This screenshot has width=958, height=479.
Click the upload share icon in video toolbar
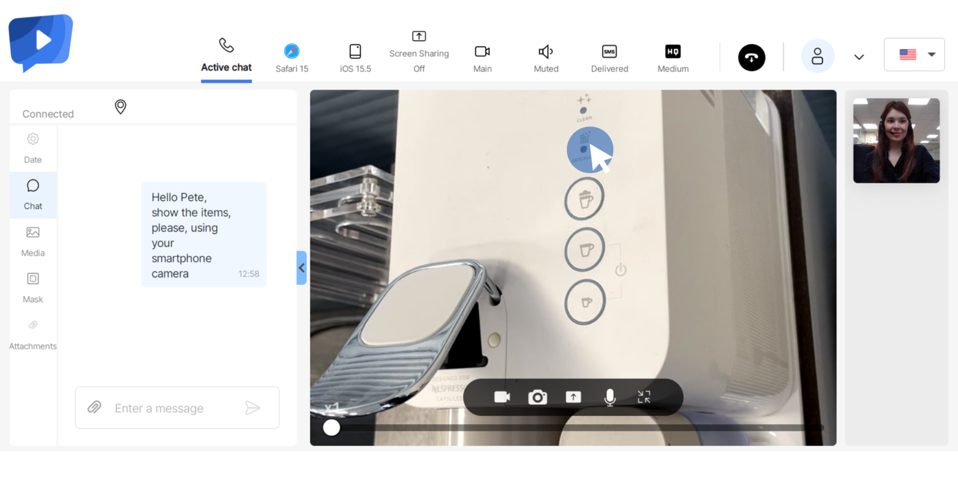(x=573, y=397)
